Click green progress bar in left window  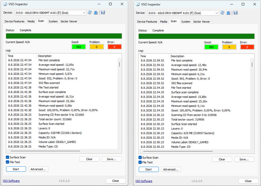pyautogui.click(x=64, y=36)
